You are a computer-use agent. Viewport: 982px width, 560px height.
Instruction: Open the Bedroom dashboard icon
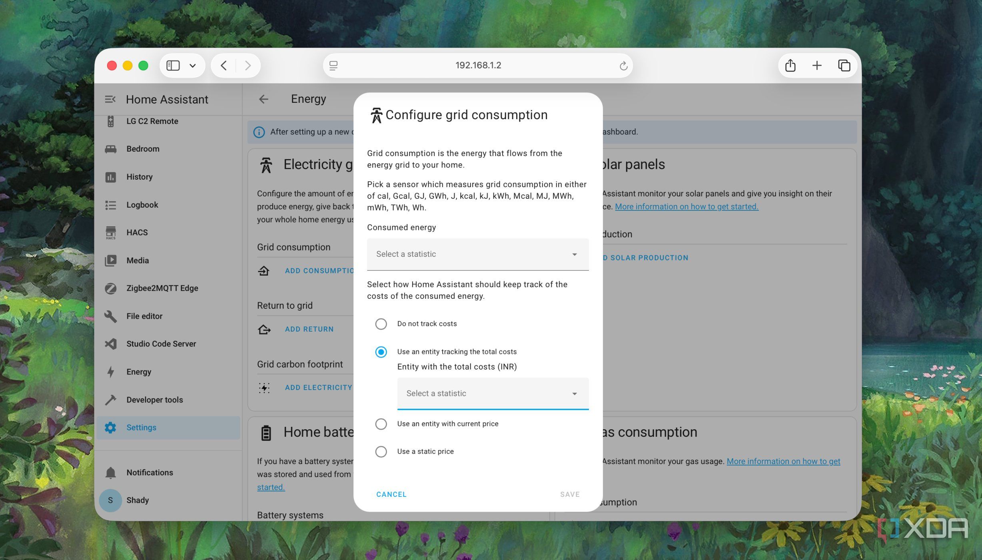pyautogui.click(x=111, y=149)
